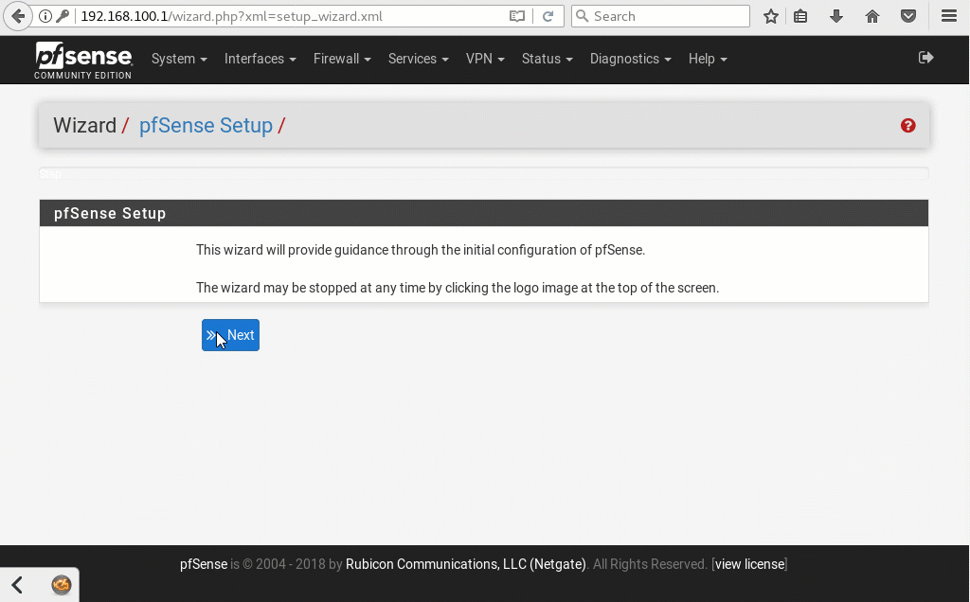Expand the Help menu

point(708,59)
